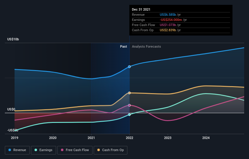This screenshot has width=249, height=159.
Task: Click the US$6.585b revenue value
Action: [168, 15]
